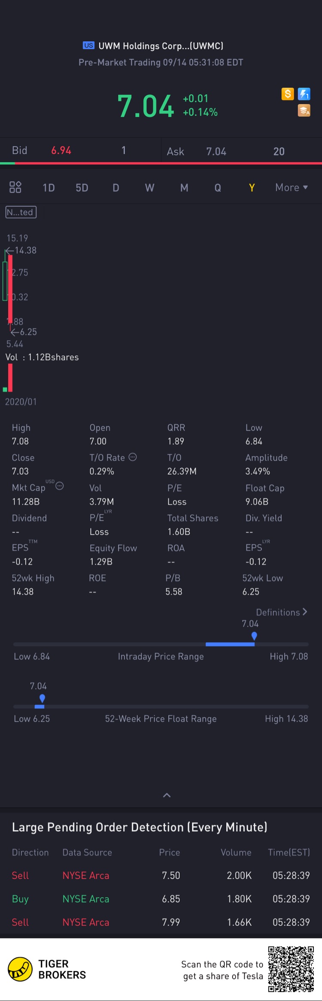Tap the tan layers icon
Viewport: 322px width, 1001px height.
(x=304, y=111)
